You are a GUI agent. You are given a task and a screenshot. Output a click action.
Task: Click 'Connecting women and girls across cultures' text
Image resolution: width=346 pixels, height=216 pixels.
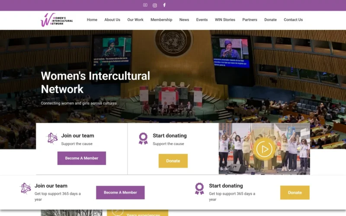pyautogui.click(x=79, y=103)
